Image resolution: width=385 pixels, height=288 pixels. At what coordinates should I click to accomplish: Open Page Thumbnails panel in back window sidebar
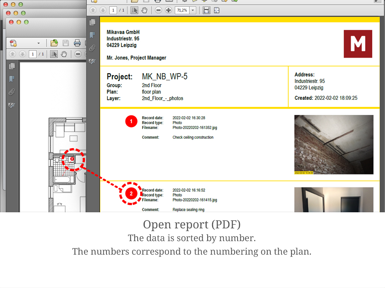pyautogui.click(x=12, y=66)
